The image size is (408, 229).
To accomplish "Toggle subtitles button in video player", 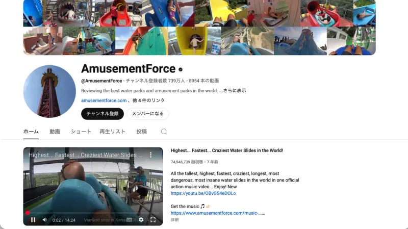I will click(x=130, y=220).
